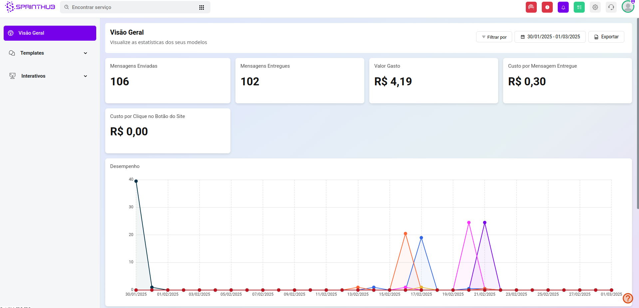The image size is (639, 308).
Task: Expand the Interativos sidebar section
Action: tap(50, 76)
